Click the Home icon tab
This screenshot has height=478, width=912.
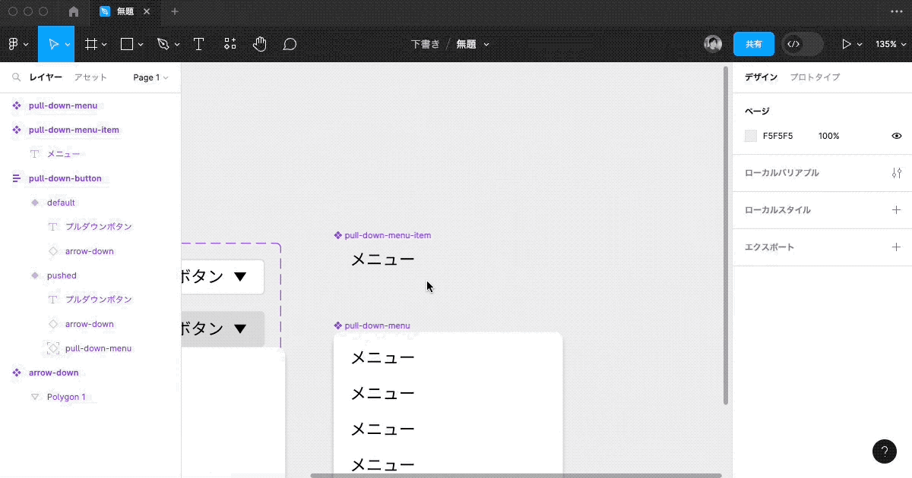click(74, 11)
